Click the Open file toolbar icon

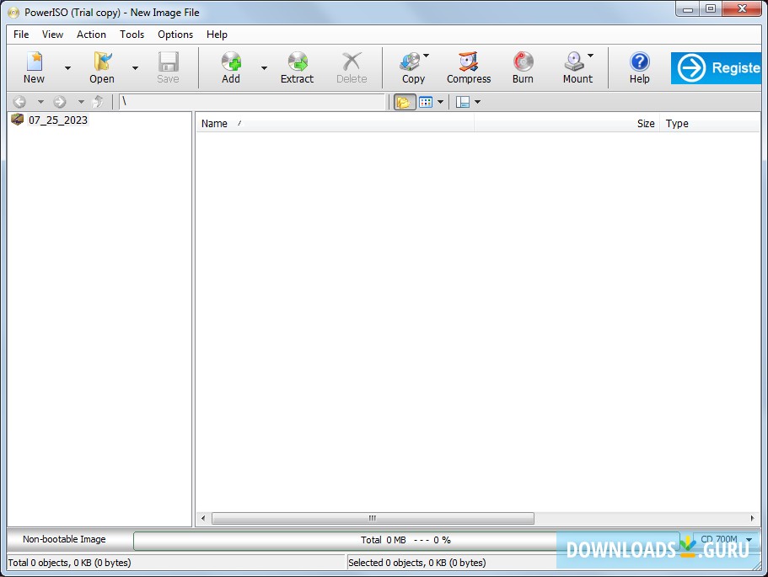[x=102, y=67]
